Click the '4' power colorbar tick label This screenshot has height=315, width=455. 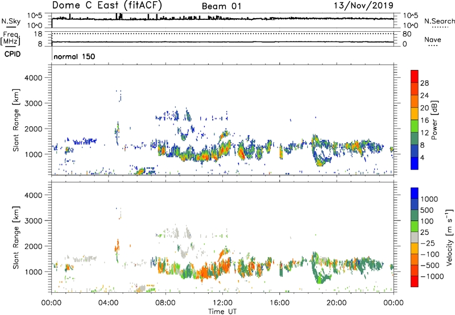[x=423, y=158]
